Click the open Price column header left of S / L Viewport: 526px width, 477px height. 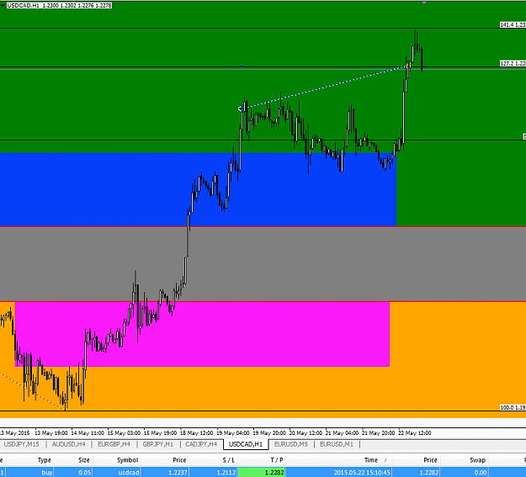pos(179,460)
